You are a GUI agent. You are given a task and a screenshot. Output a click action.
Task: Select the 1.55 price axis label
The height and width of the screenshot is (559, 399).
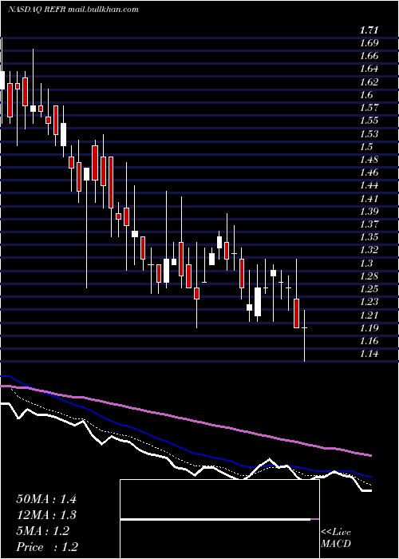point(369,120)
